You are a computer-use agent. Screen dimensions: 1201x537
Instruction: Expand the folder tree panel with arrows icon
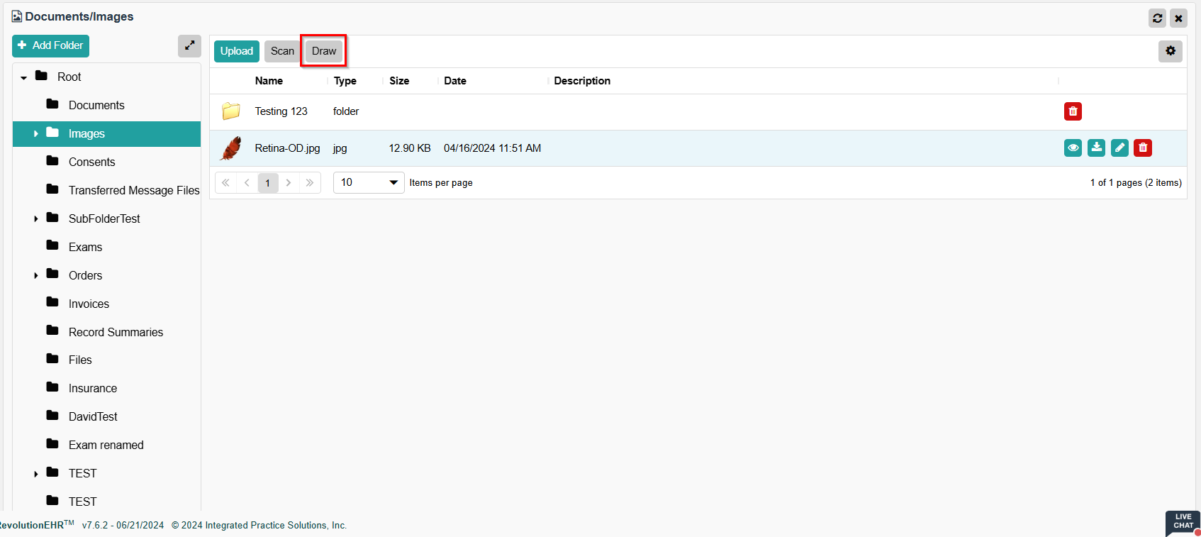pyautogui.click(x=189, y=46)
